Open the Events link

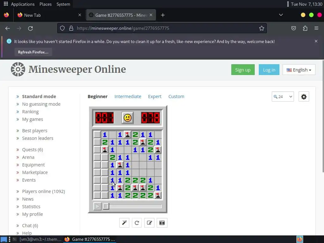point(29,180)
